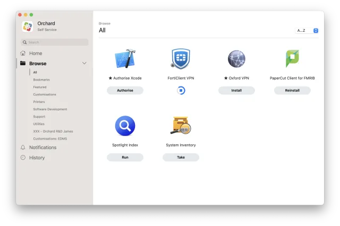Click Install for Oxford VPN
The width and height of the screenshot is (340, 226).
click(x=236, y=90)
